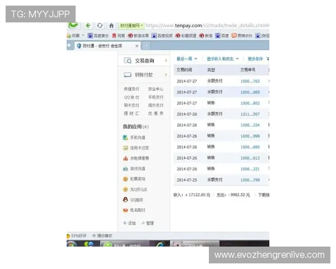Click the 手机支付 link
The width and height of the screenshot is (336, 269).
(156, 97)
